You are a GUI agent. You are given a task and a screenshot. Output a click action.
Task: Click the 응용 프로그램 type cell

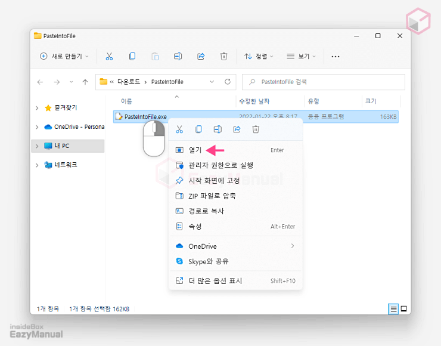click(x=325, y=116)
